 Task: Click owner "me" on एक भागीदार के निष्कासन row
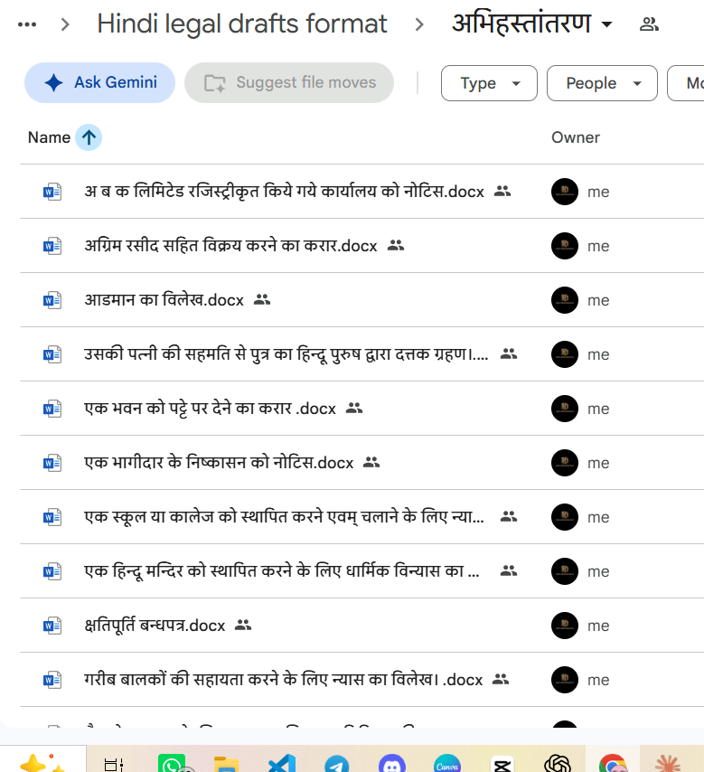click(598, 464)
